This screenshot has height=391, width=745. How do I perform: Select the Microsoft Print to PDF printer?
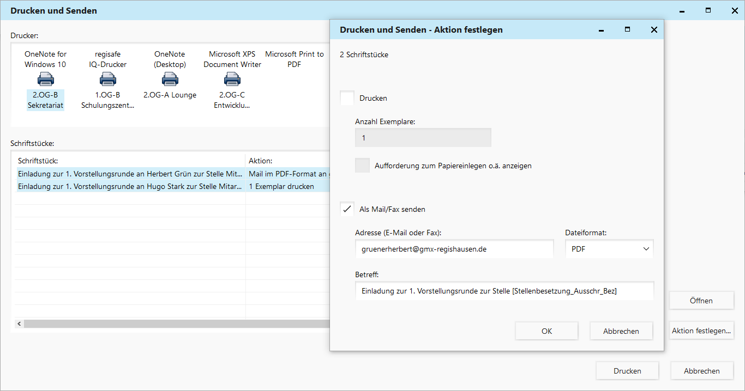tap(294, 59)
